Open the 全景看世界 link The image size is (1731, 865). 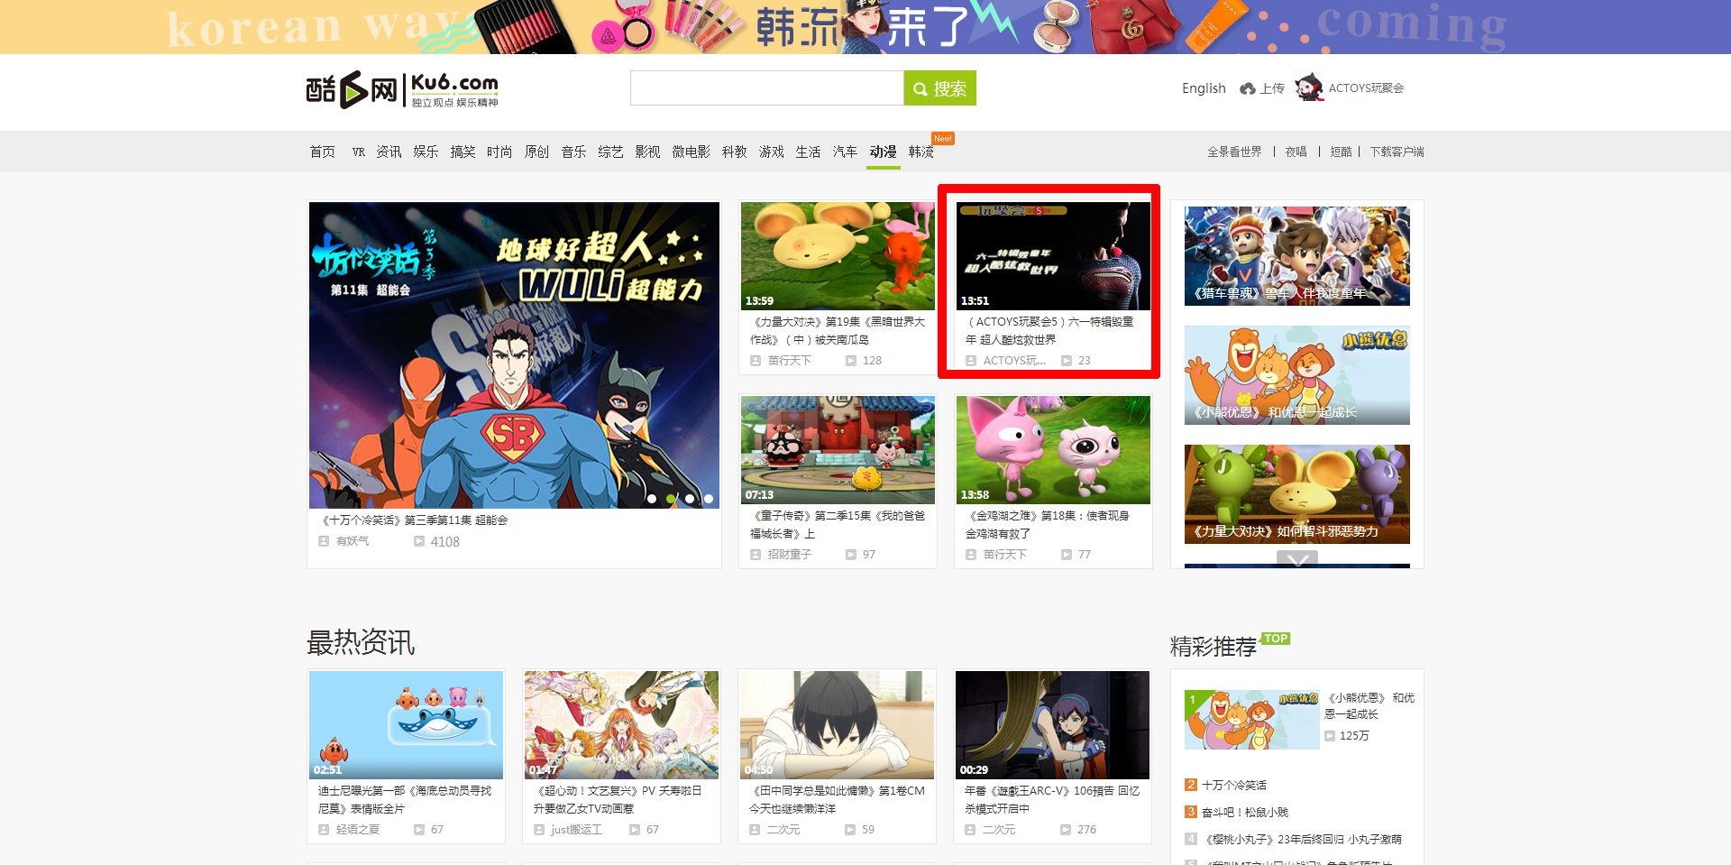(x=1234, y=152)
